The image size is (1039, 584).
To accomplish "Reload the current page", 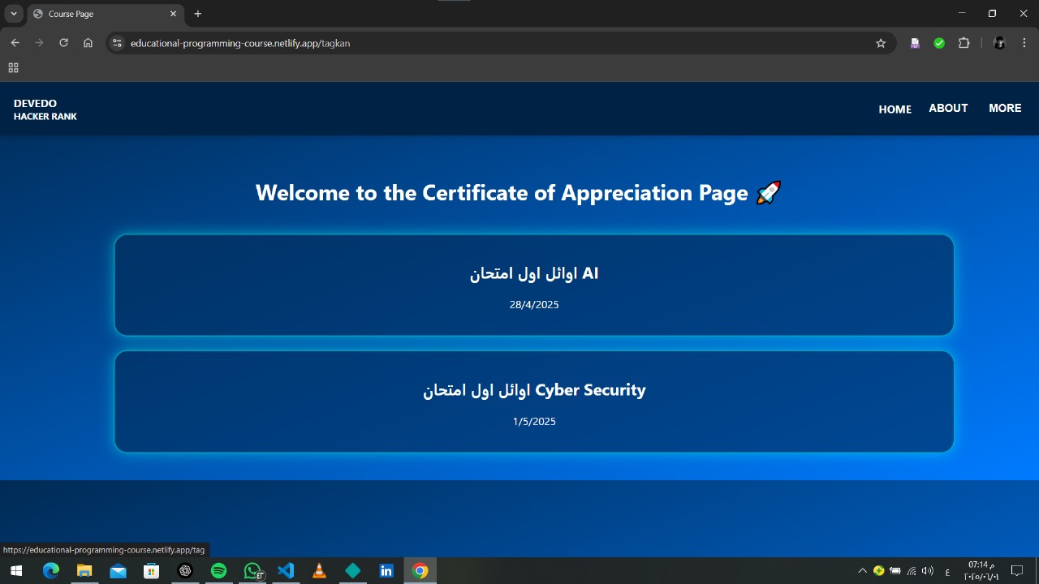I will [63, 43].
